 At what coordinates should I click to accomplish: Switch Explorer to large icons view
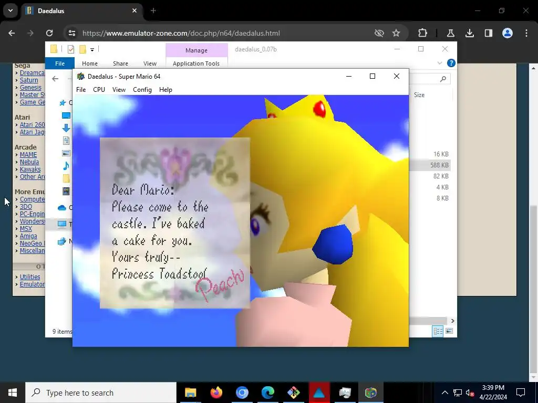(x=449, y=331)
